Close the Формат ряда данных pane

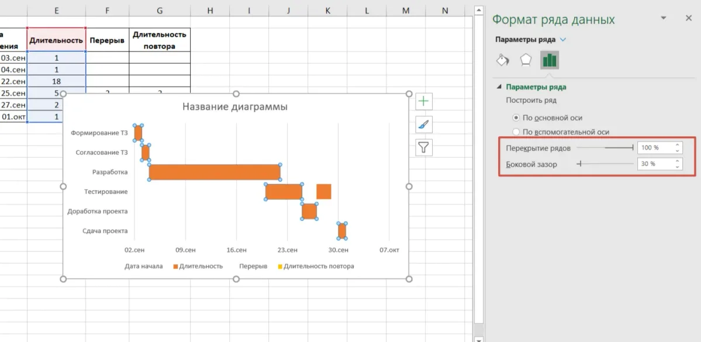[688, 19]
